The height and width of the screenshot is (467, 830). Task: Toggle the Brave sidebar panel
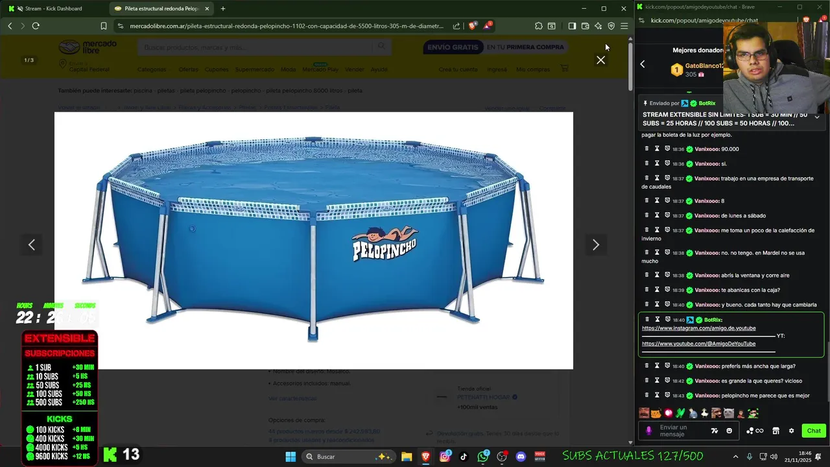pyautogui.click(x=572, y=26)
